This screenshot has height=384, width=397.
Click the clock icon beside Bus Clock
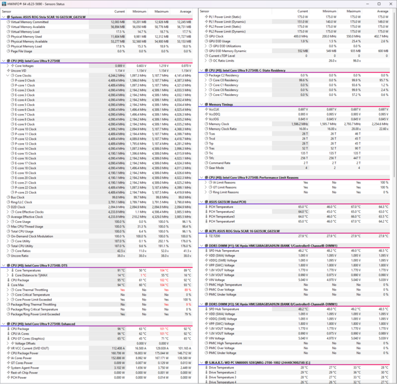tap(8, 197)
